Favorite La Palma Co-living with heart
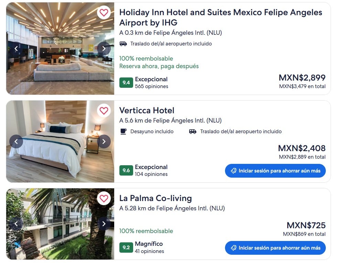 point(104,198)
